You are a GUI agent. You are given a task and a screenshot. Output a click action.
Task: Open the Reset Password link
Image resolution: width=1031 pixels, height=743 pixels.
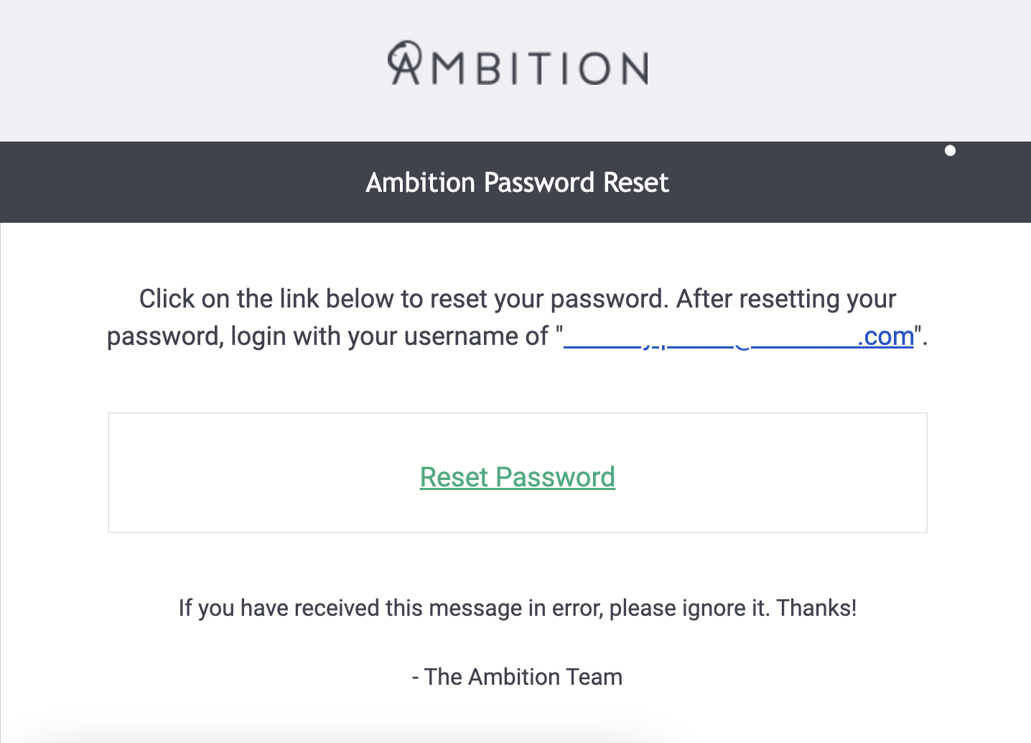pyautogui.click(x=517, y=477)
